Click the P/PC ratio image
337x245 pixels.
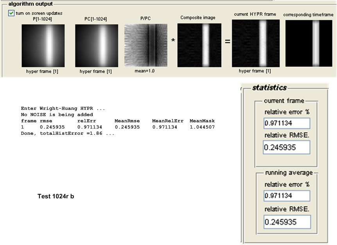(x=145, y=46)
